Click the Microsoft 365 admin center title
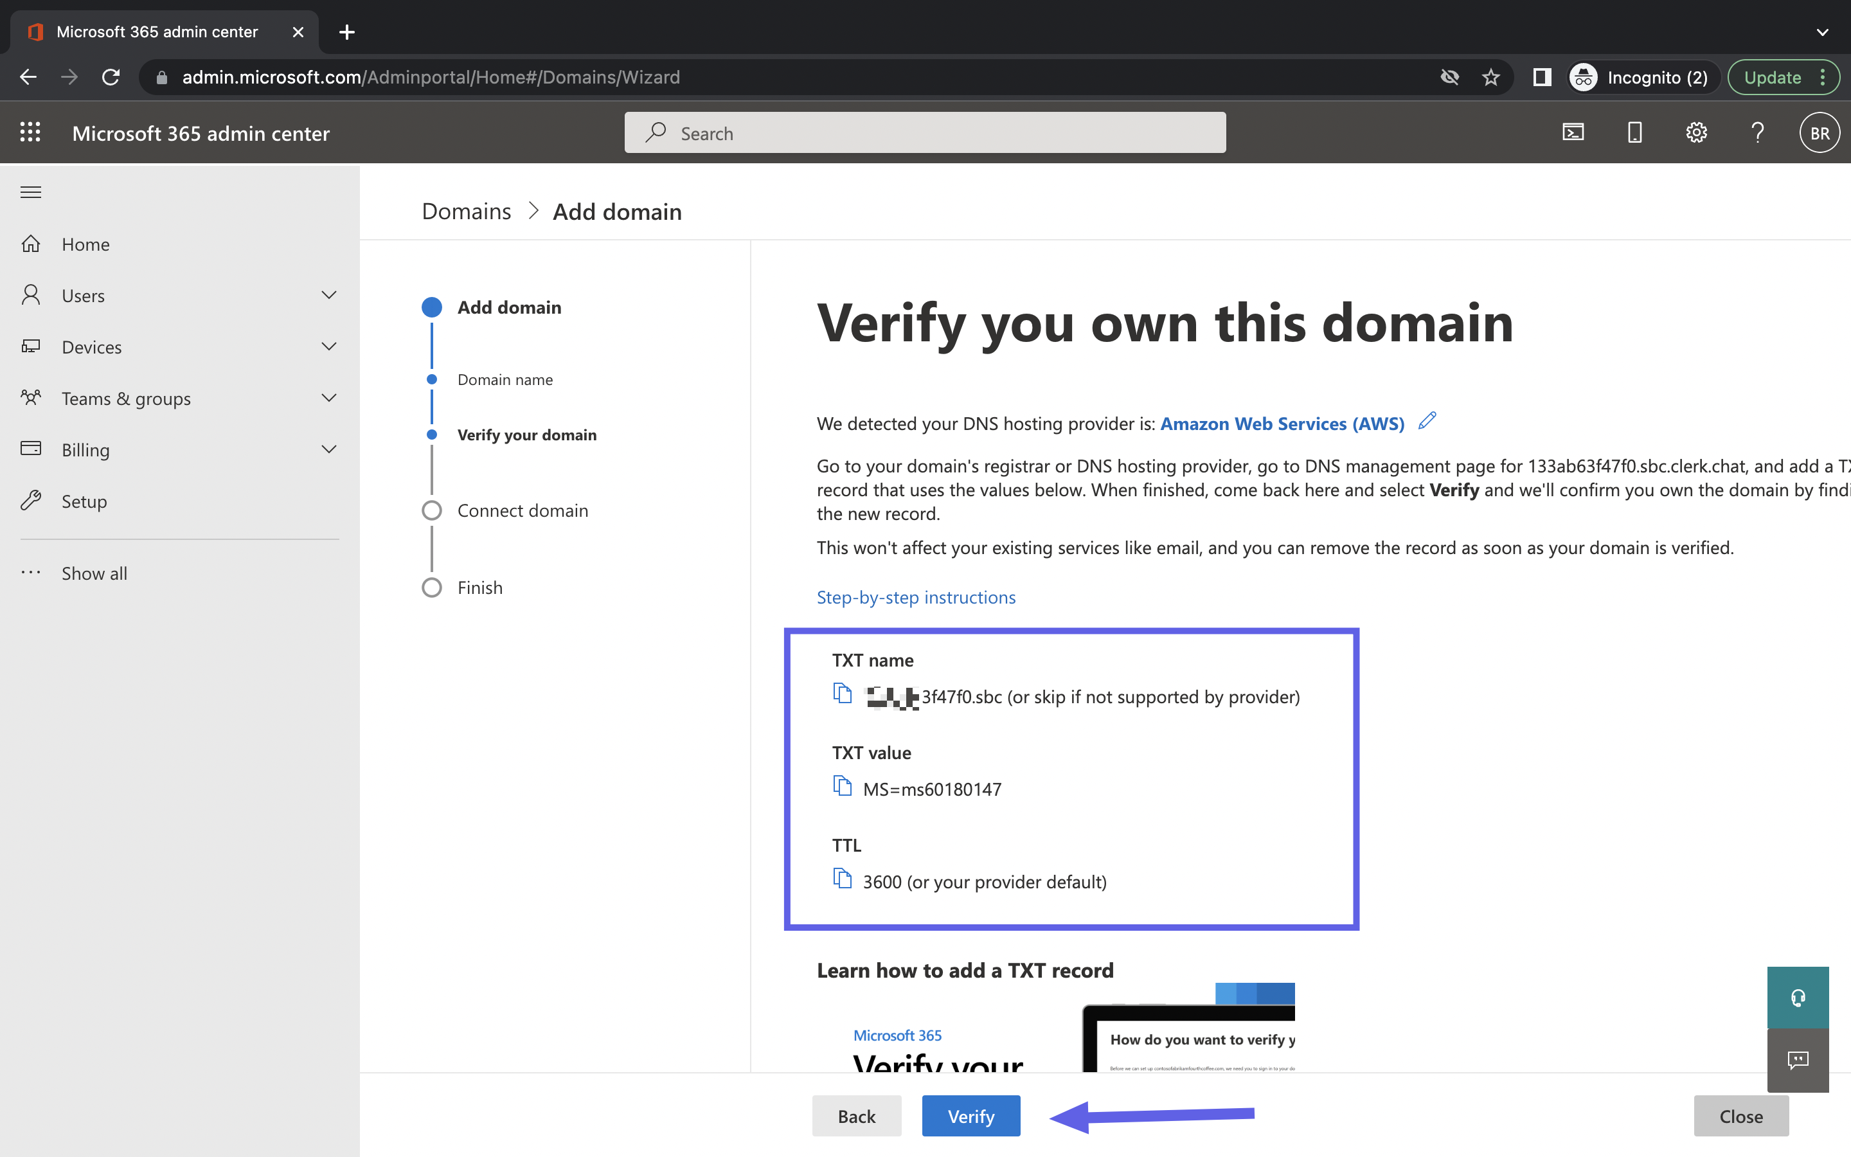Screen dimensions: 1851x1157 click(x=201, y=133)
